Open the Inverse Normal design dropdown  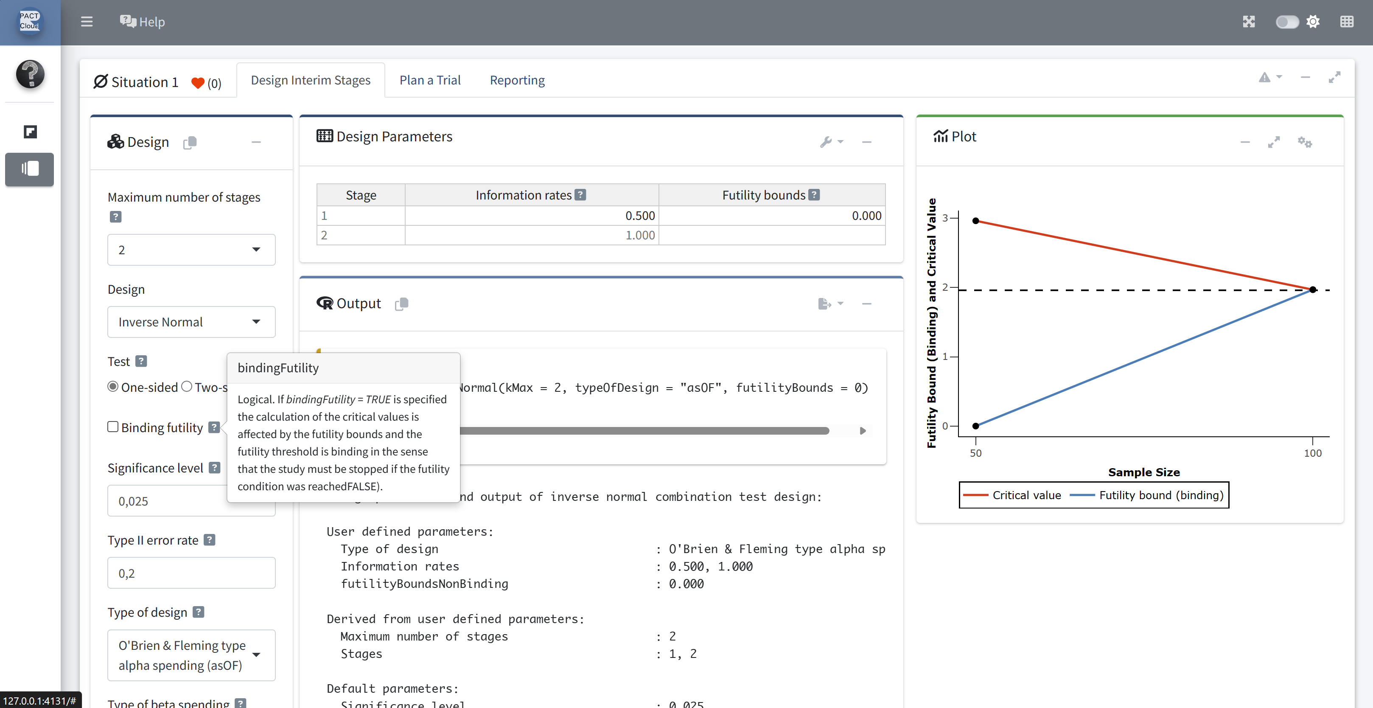pyautogui.click(x=191, y=321)
